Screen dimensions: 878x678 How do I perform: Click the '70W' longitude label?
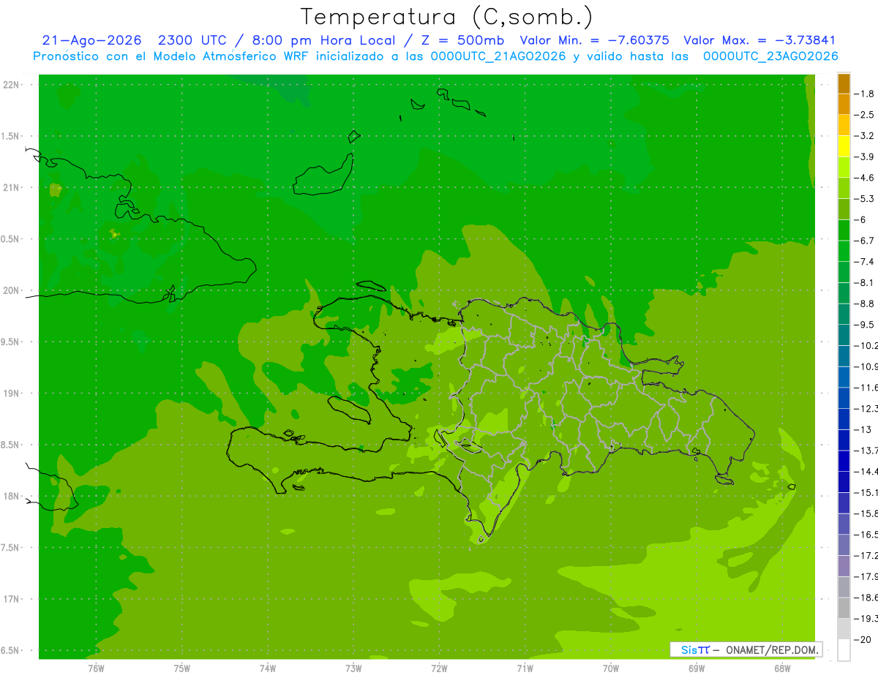[x=611, y=668]
